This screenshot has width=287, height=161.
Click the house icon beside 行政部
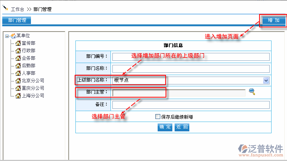pyautogui.click(x=18, y=51)
